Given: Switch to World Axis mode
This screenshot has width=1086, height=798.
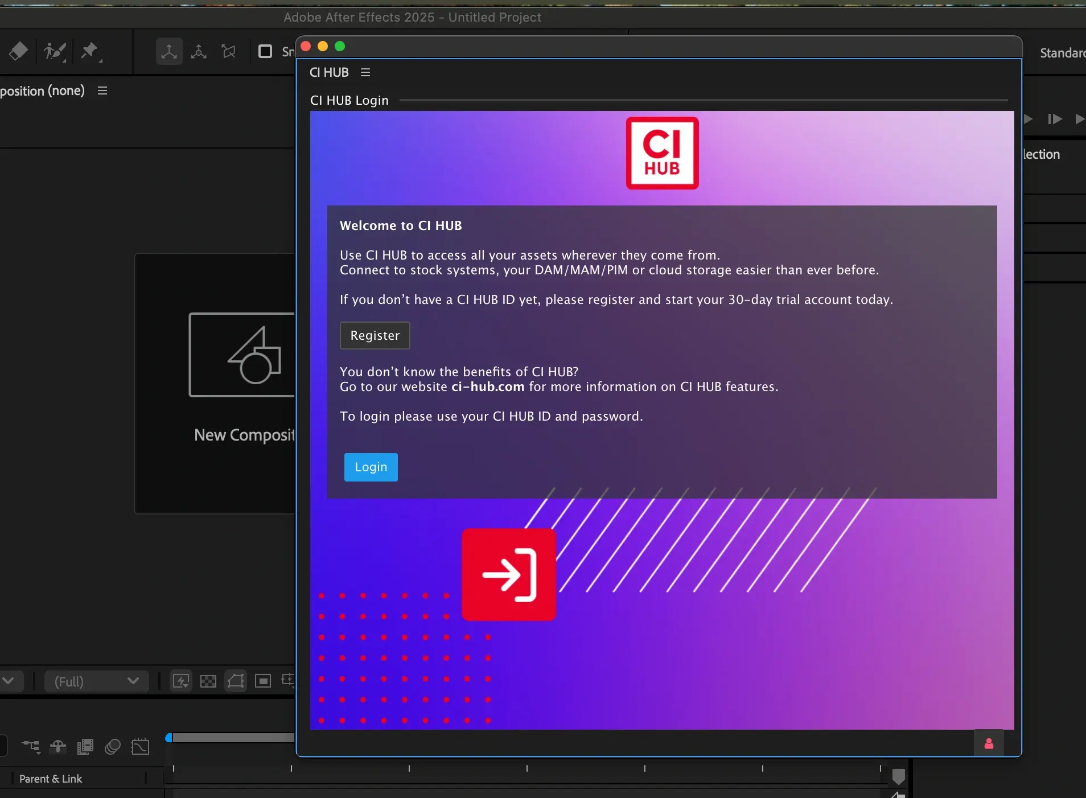Looking at the screenshot, I should (199, 52).
